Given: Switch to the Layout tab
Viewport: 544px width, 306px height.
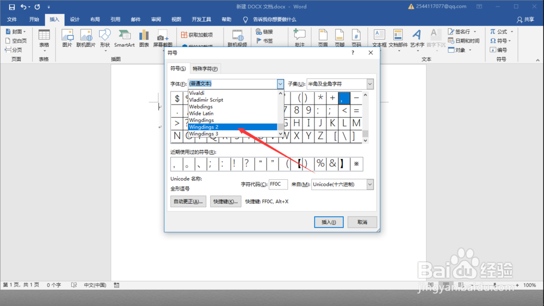Looking at the screenshot, I should (95, 20).
